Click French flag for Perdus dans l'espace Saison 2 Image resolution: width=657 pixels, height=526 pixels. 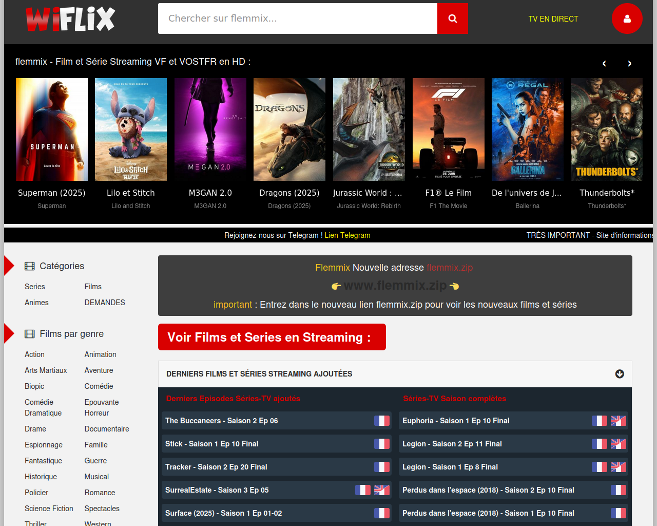click(619, 490)
